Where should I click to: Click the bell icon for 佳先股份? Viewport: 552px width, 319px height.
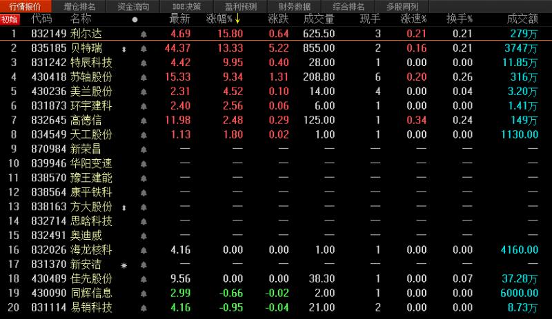[144, 280]
